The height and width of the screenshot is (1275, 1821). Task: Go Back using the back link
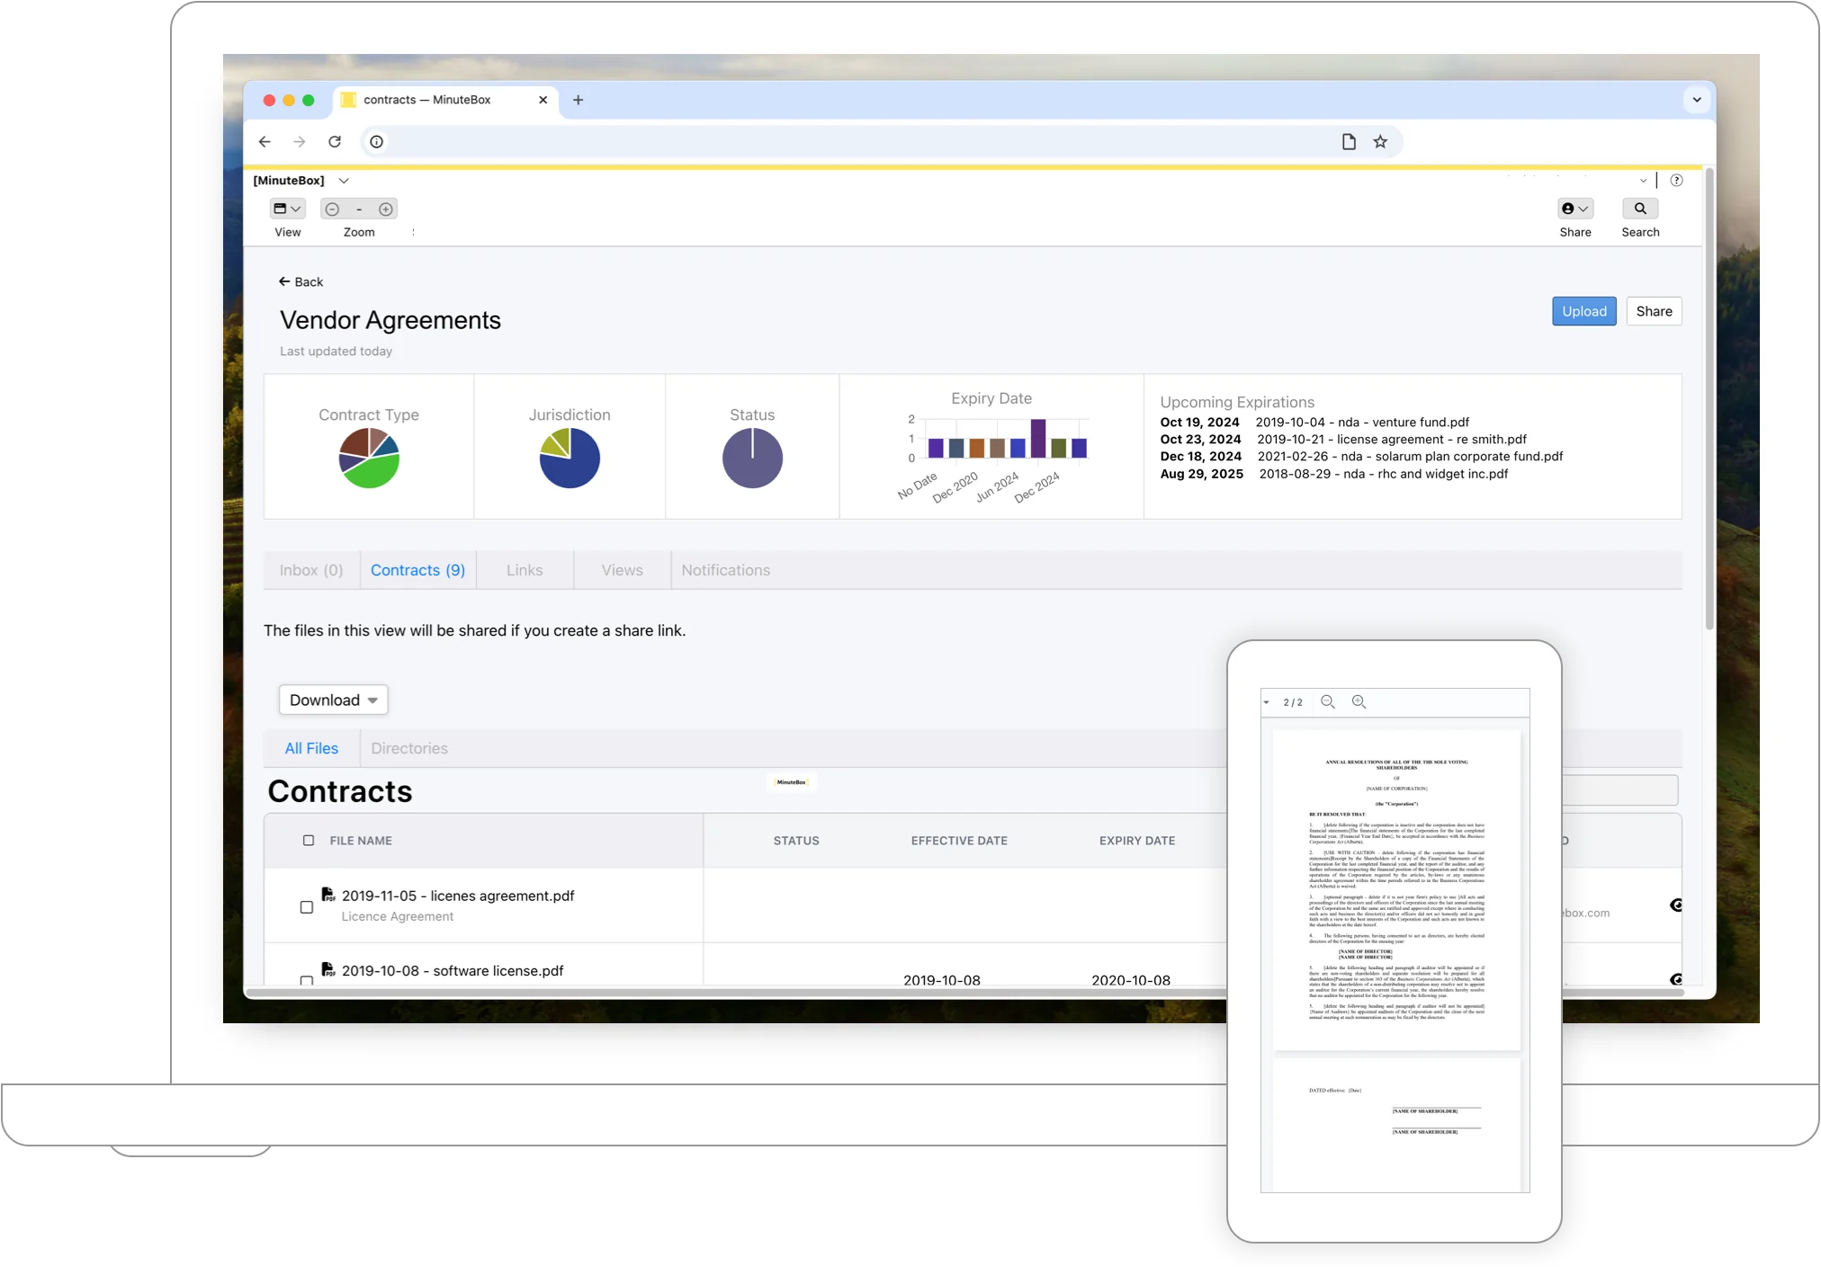pos(301,282)
